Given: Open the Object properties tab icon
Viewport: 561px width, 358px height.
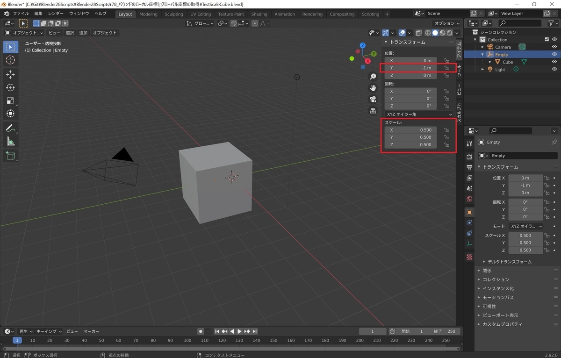Looking at the screenshot, I should point(470,212).
